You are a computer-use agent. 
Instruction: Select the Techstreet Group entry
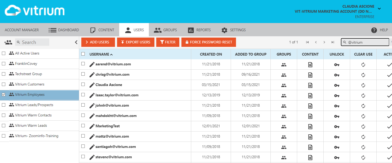pyautogui.click(x=29, y=74)
